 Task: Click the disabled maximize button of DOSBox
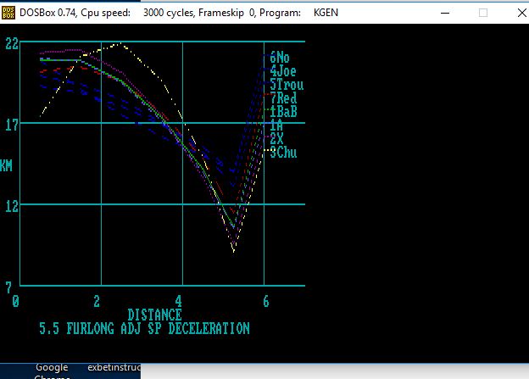click(x=483, y=13)
